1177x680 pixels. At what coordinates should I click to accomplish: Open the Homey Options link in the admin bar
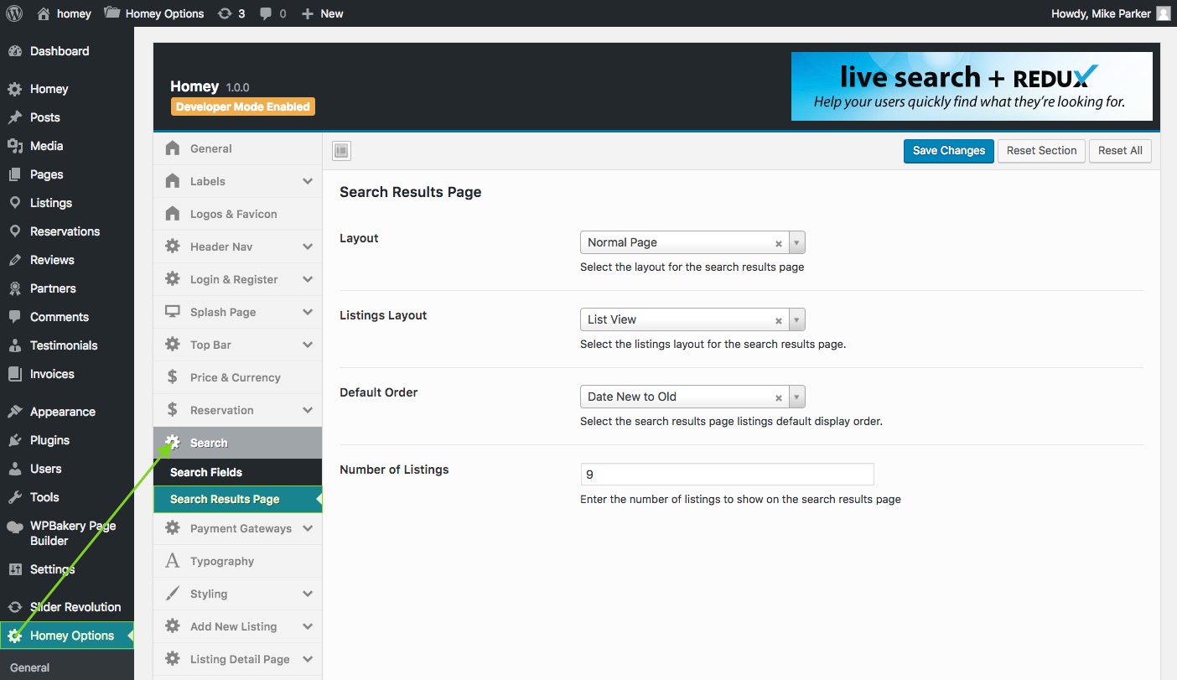[x=154, y=13]
